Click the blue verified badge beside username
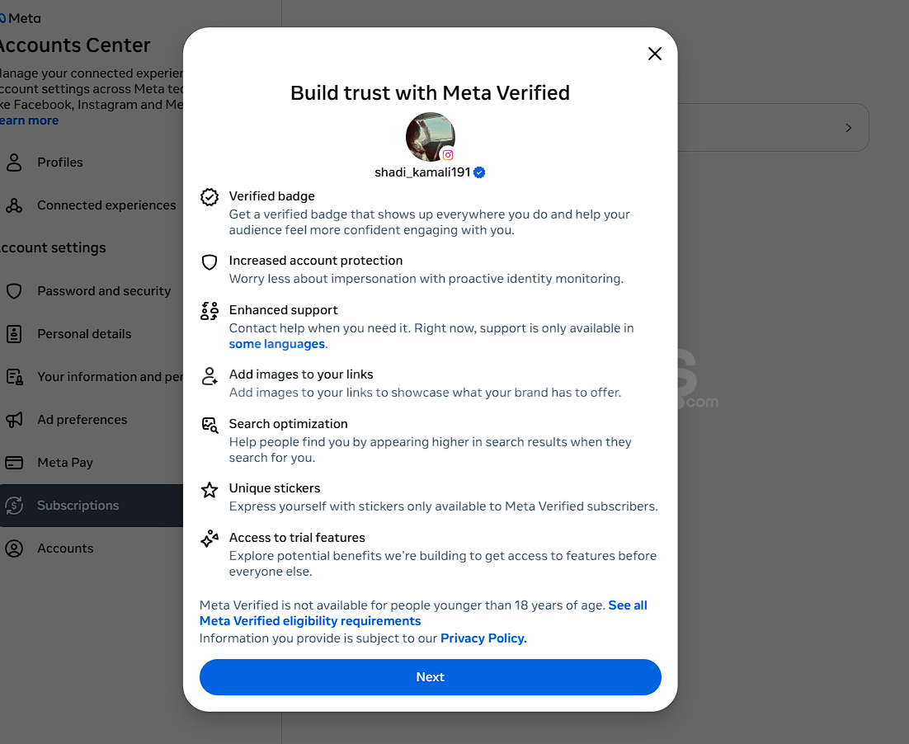 [479, 172]
